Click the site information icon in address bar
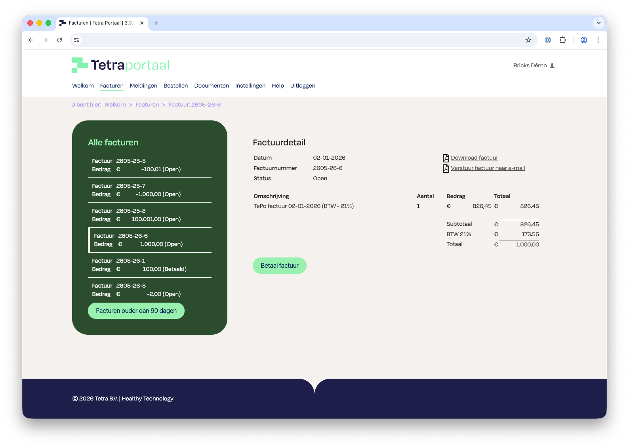Image resolution: width=629 pixels, height=448 pixels. 77,40
